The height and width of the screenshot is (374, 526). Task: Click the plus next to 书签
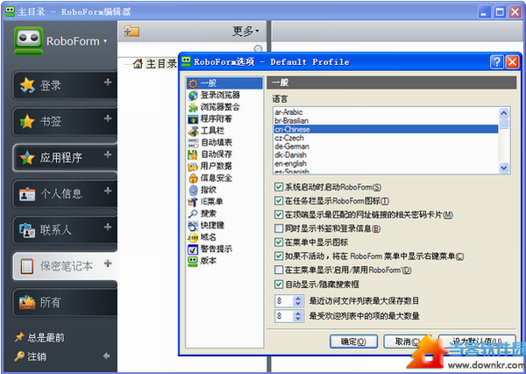coord(108,119)
